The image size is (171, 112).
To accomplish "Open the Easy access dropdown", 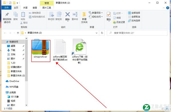I will [96, 17].
